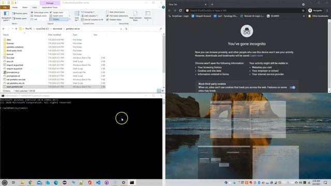Open Chrome tab search dropdown
The image size is (331, 186).
point(303,4)
